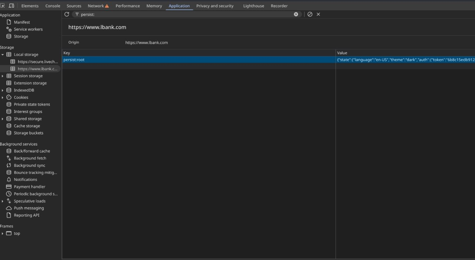
Task: Click the Service workers gears icon
Action: click(9, 29)
